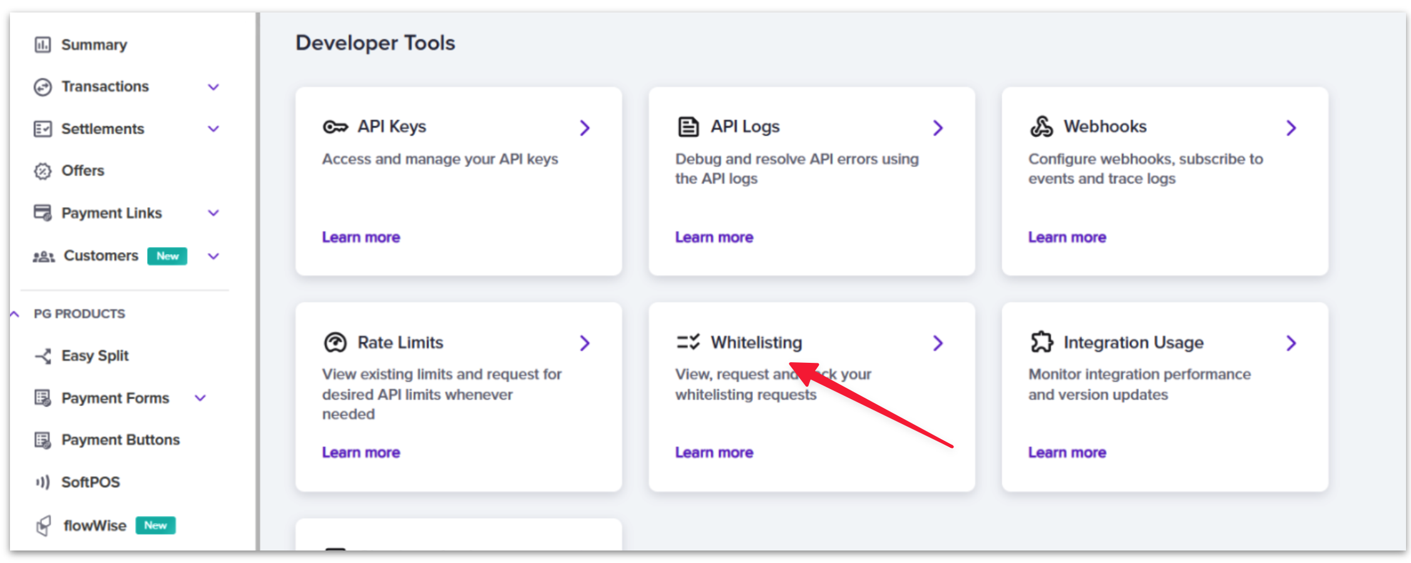Click the Rate Limits gauge icon
1411x563 pixels.
coord(335,343)
